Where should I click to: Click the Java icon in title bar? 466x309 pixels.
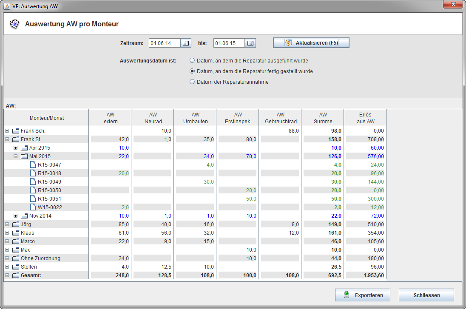pyautogui.click(x=7, y=6)
